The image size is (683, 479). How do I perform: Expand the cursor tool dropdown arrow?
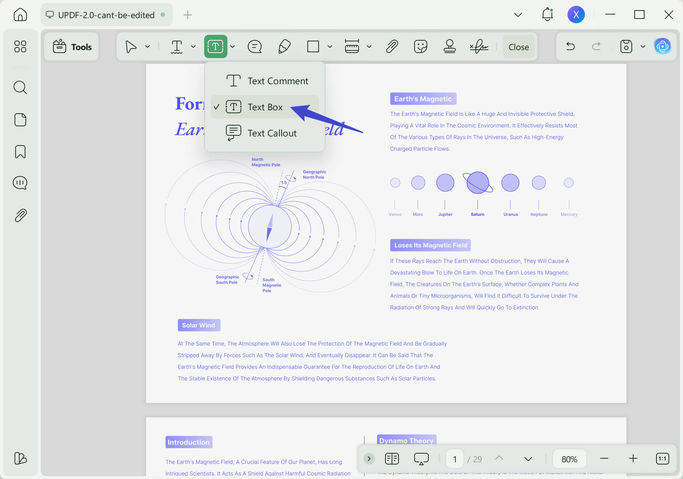[x=147, y=46]
